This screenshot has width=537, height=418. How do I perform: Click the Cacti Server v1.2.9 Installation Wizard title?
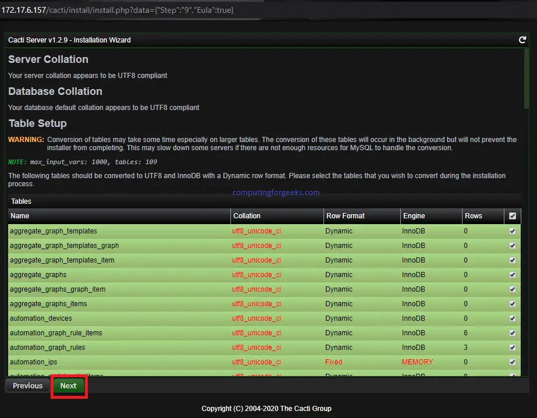[x=69, y=40]
